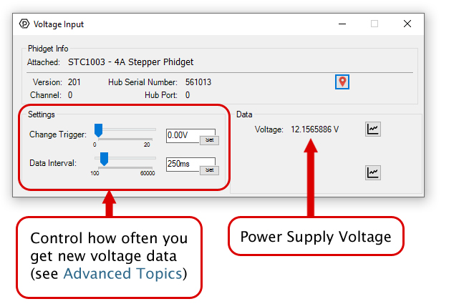Open the Advanced Topics link
Image resolution: width=464 pixels, height=304 pixels.
click(122, 273)
